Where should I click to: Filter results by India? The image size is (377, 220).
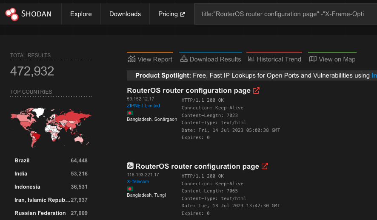pos(21,174)
